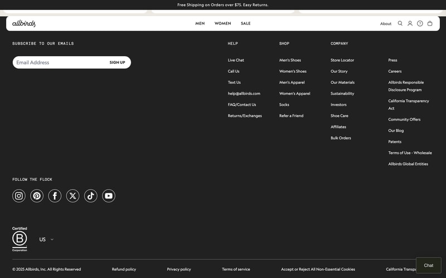This screenshot has width=446, height=278.
Task: Open the Bulk Orders link
Action: click(341, 138)
